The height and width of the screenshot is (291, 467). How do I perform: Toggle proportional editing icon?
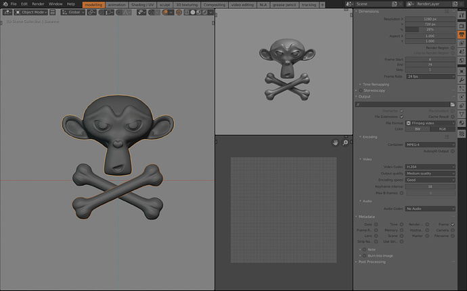click(119, 12)
